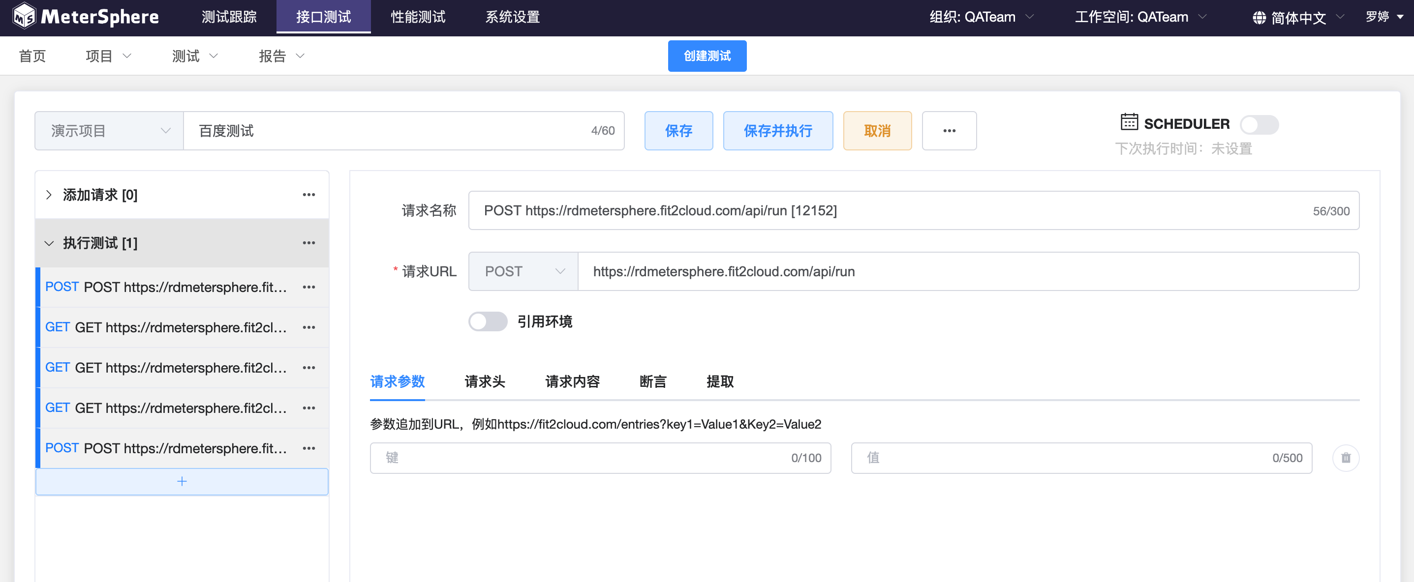Open the 演示项目 project dropdown
This screenshot has width=1414, height=582.
click(109, 131)
